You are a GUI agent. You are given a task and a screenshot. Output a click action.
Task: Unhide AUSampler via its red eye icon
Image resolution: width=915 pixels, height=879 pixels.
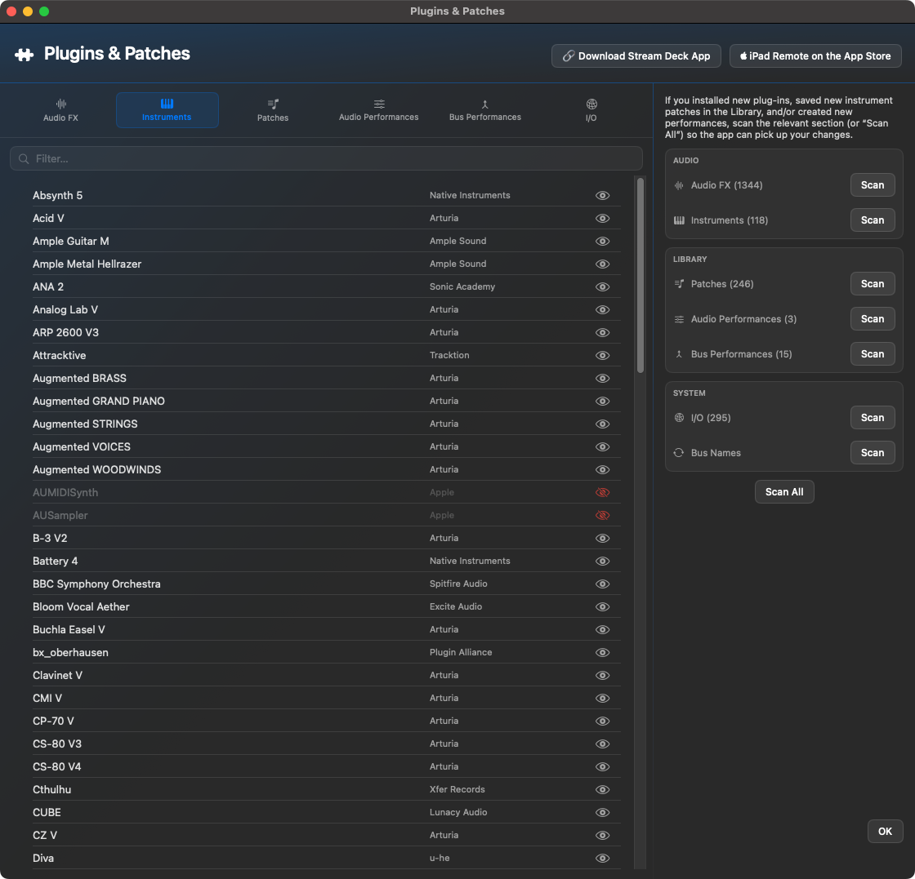(602, 515)
